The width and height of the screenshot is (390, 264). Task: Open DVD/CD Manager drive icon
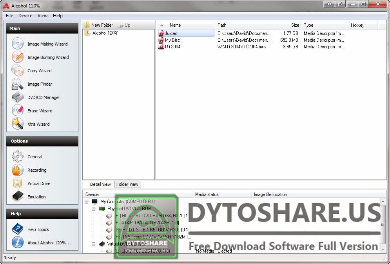[18, 97]
